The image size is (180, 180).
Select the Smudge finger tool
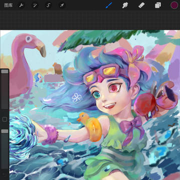coord(125,5)
